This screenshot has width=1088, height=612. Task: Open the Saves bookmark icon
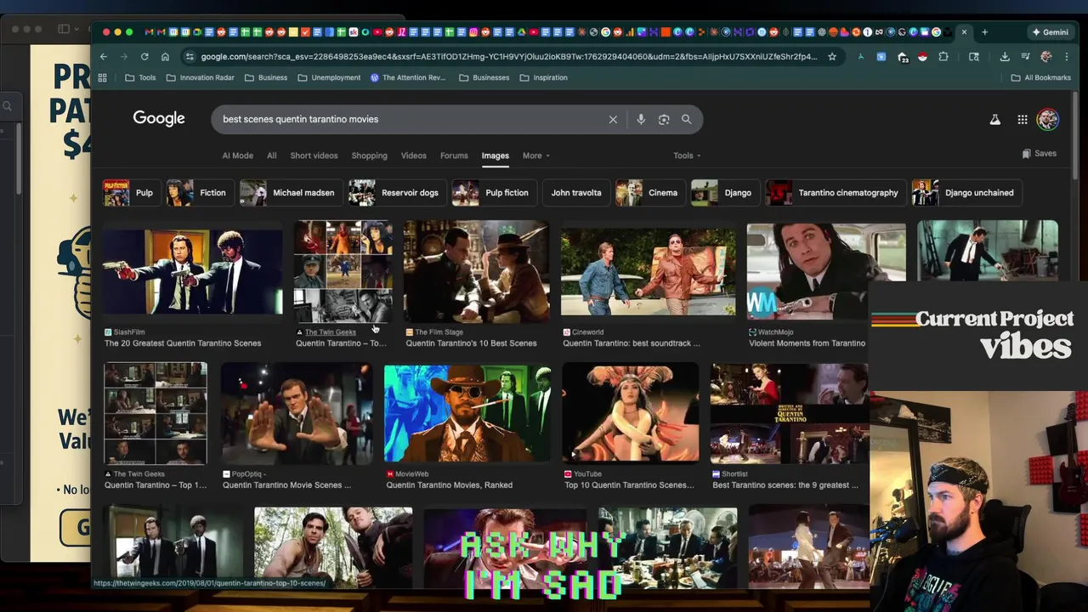[1027, 154]
